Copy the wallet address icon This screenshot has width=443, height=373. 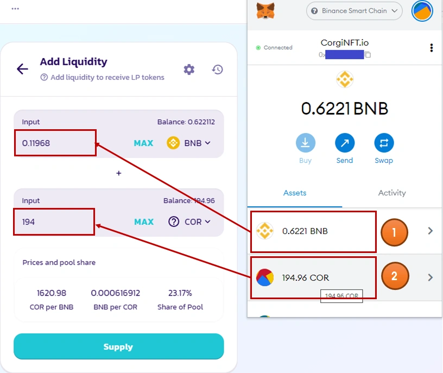(x=368, y=55)
